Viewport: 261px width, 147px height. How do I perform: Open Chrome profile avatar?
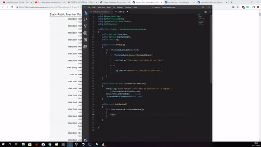tap(254, 7)
